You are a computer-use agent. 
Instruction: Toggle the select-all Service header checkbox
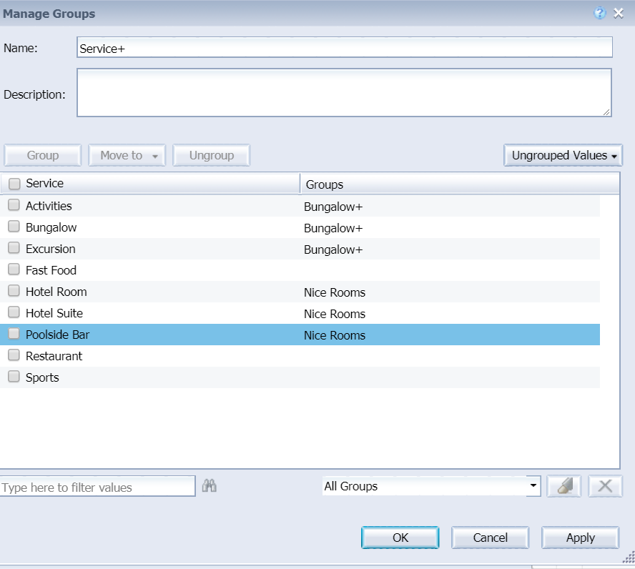14,184
